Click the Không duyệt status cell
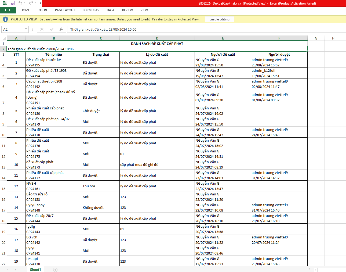This screenshot has height=272, width=346. (x=101, y=207)
